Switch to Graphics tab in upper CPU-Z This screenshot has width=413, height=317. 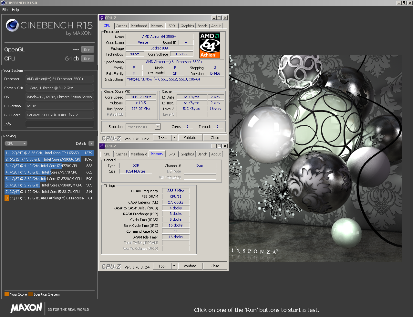click(x=187, y=26)
